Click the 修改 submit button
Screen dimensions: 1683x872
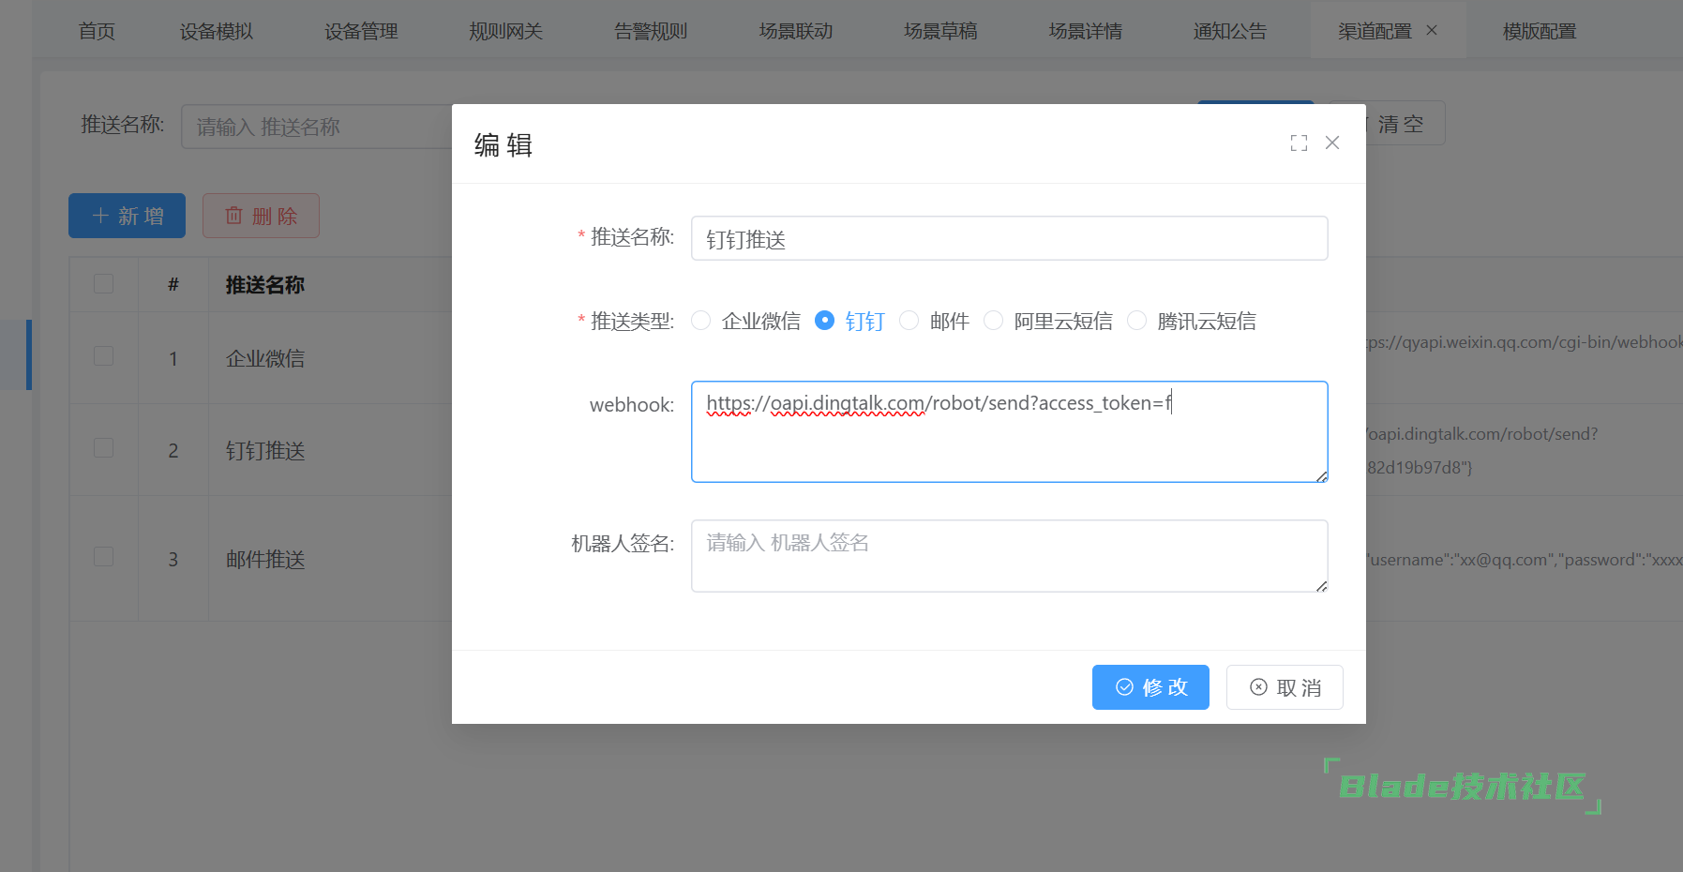point(1150,687)
